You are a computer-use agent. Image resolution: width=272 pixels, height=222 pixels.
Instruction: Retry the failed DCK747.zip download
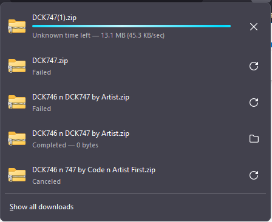pyautogui.click(x=254, y=66)
